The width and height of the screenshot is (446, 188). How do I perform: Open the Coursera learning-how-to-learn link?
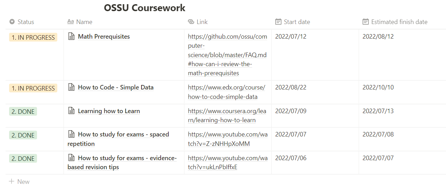click(227, 116)
